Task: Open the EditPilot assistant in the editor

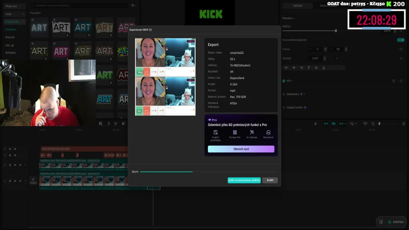Action: (x=396, y=222)
